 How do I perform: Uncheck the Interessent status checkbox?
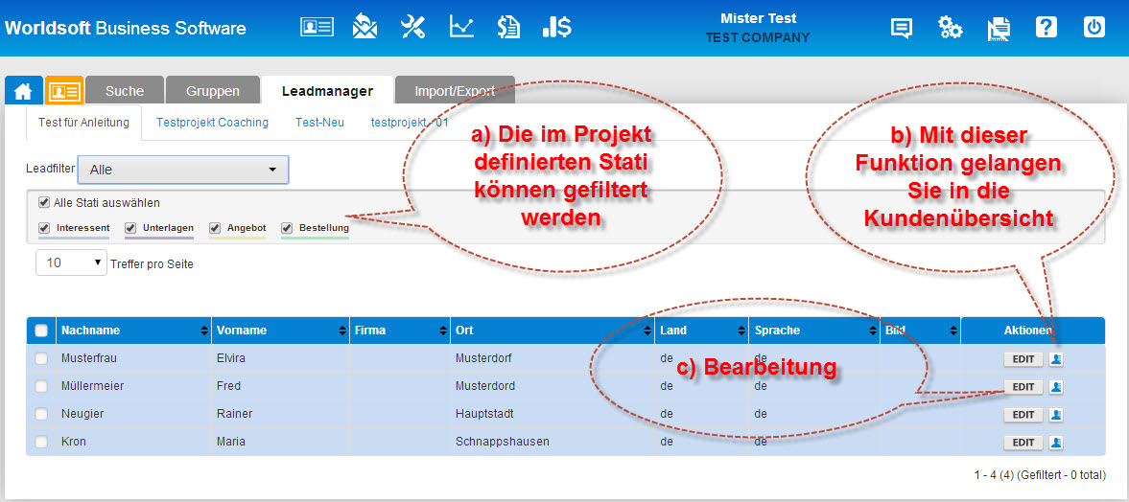coord(44,228)
